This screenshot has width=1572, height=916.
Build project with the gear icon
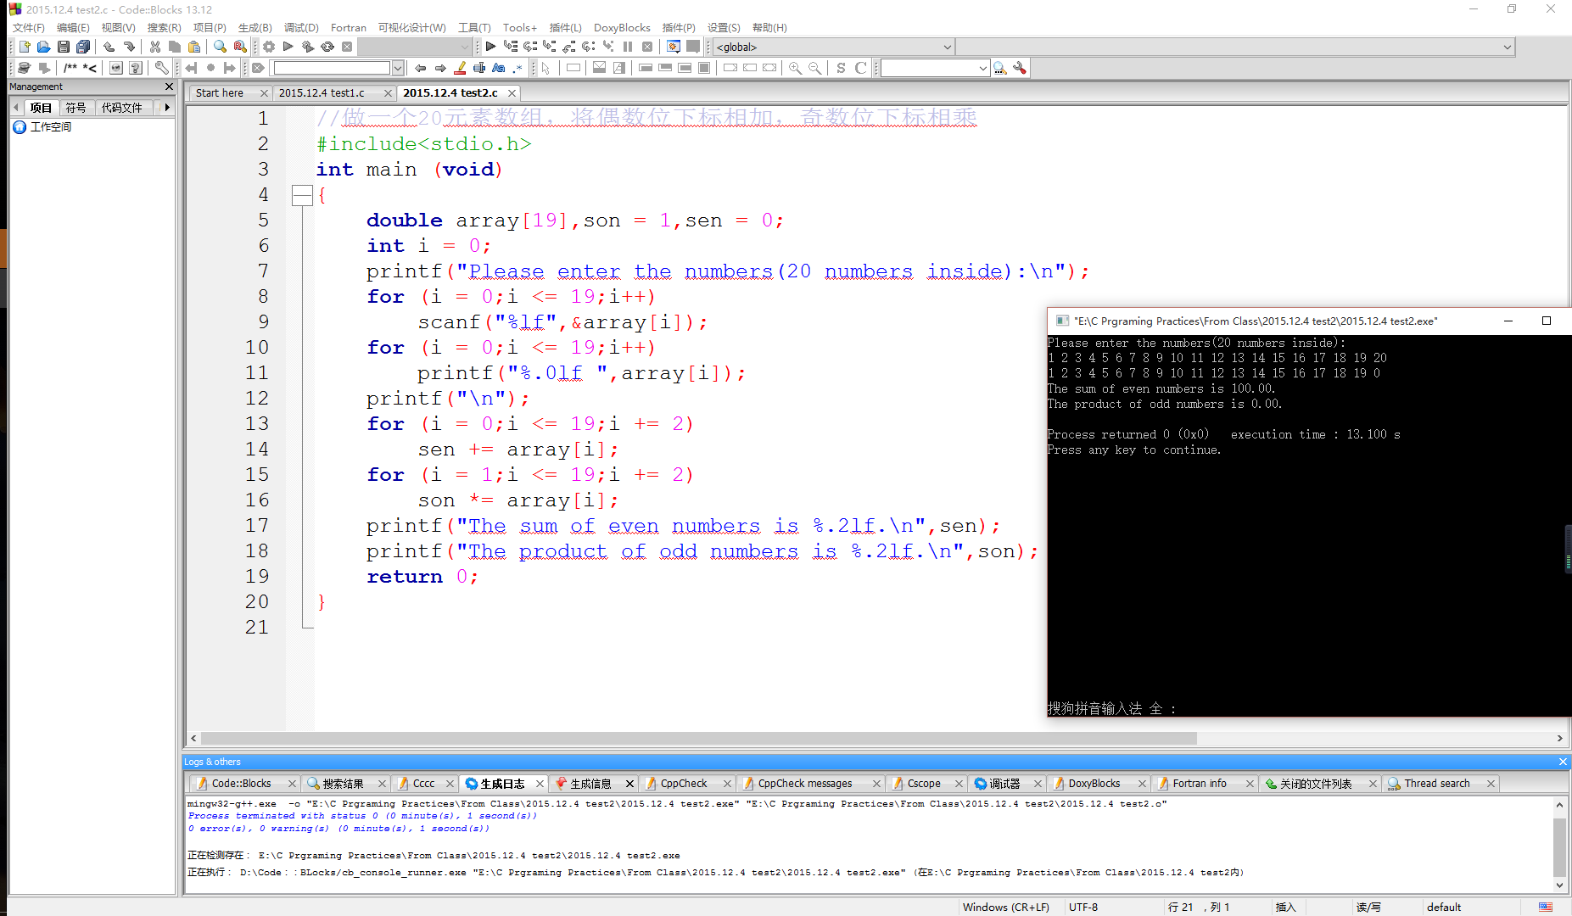pos(269,47)
